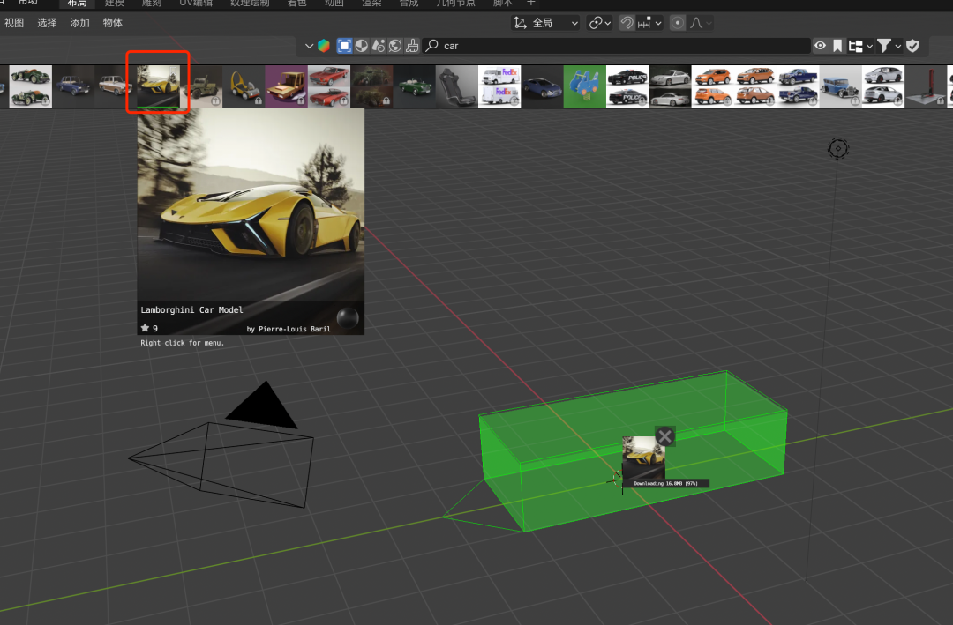Open the 全局 transform orientation dropdown
953x625 pixels.
pos(546,23)
